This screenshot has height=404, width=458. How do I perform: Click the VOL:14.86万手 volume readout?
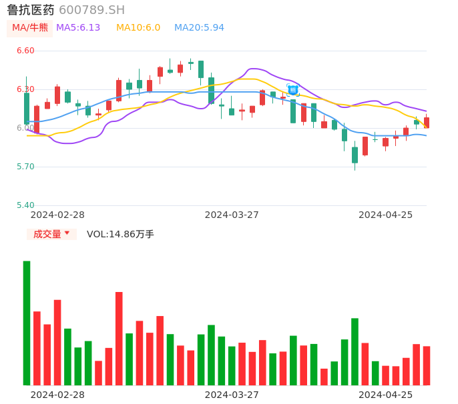(x=120, y=234)
